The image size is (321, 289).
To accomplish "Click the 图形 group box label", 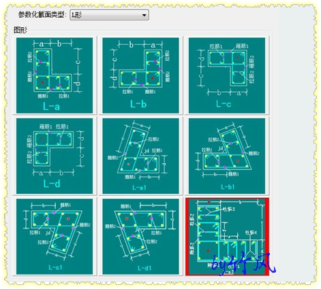I will (x=20, y=30).
